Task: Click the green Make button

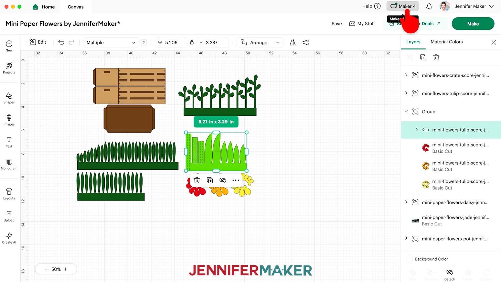Action: (473, 24)
